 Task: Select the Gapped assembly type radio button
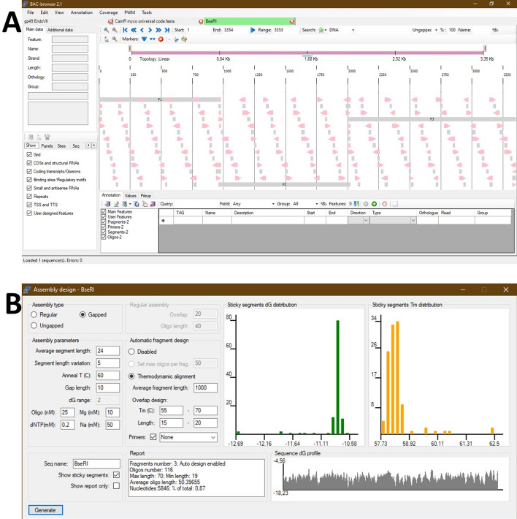[82, 314]
